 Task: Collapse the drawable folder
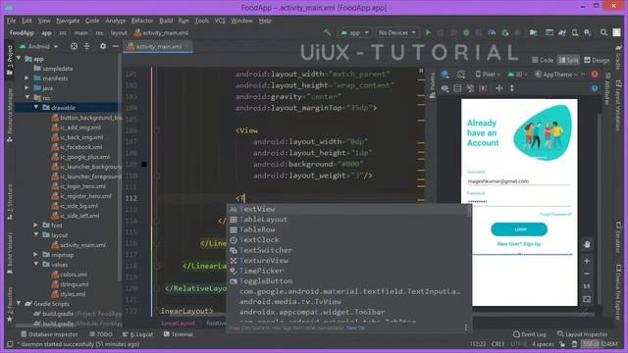click(x=36, y=107)
